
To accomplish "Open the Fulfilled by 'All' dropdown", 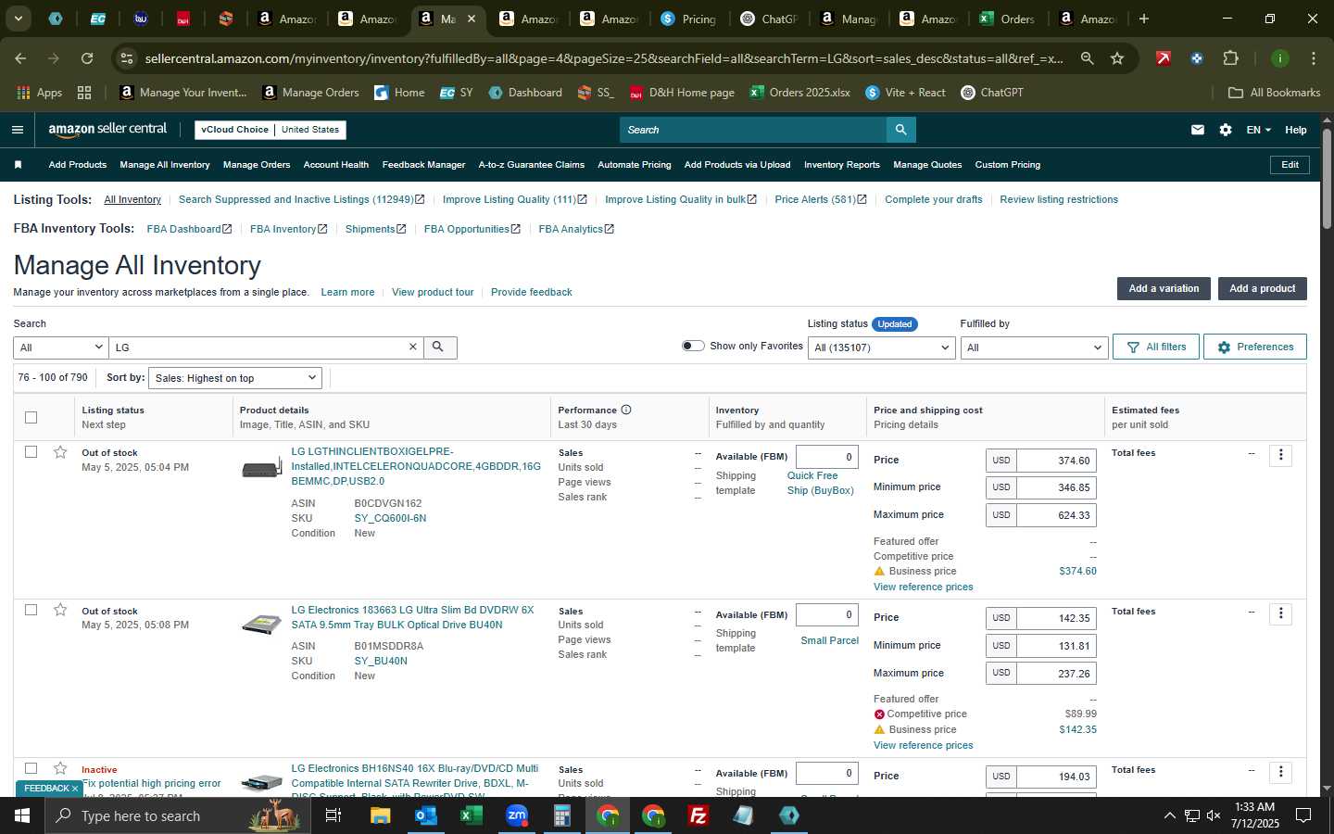I will (1034, 347).
